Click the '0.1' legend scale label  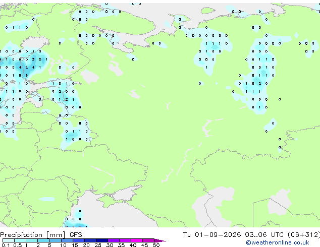(x=6, y=245)
